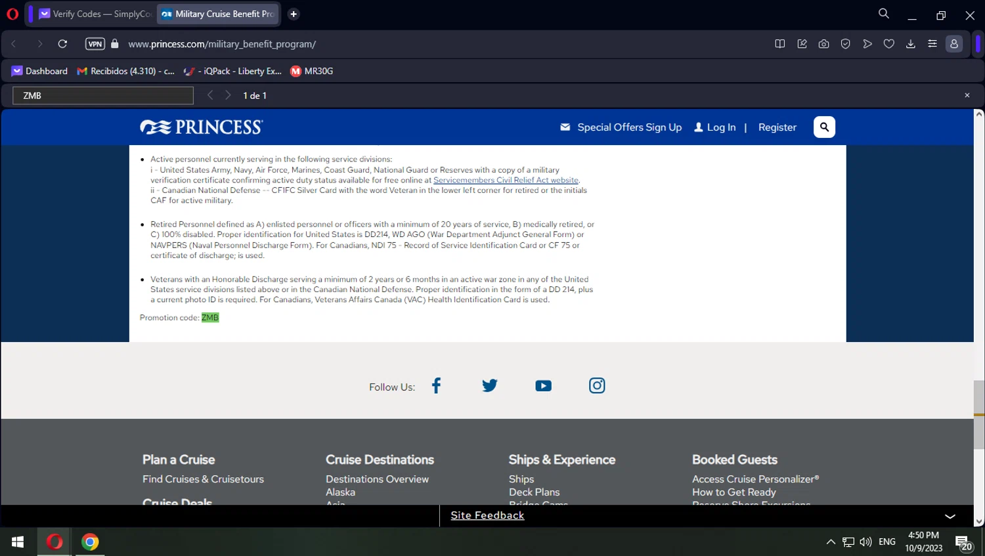Open the Recibidos Gmail bookmark

(126, 71)
